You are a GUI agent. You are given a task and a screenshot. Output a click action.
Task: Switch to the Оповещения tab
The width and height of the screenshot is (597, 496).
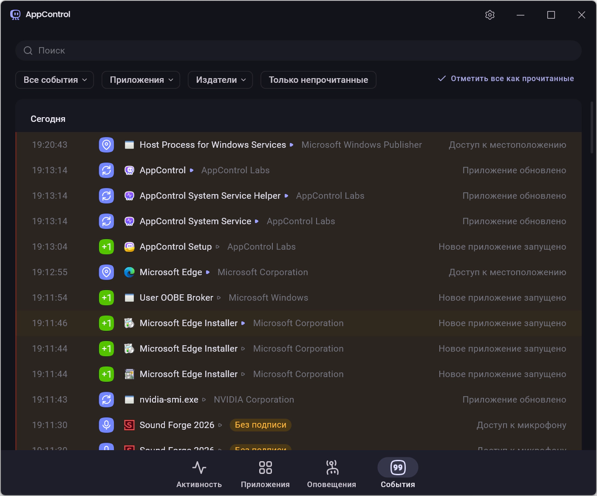[x=331, y=473]
